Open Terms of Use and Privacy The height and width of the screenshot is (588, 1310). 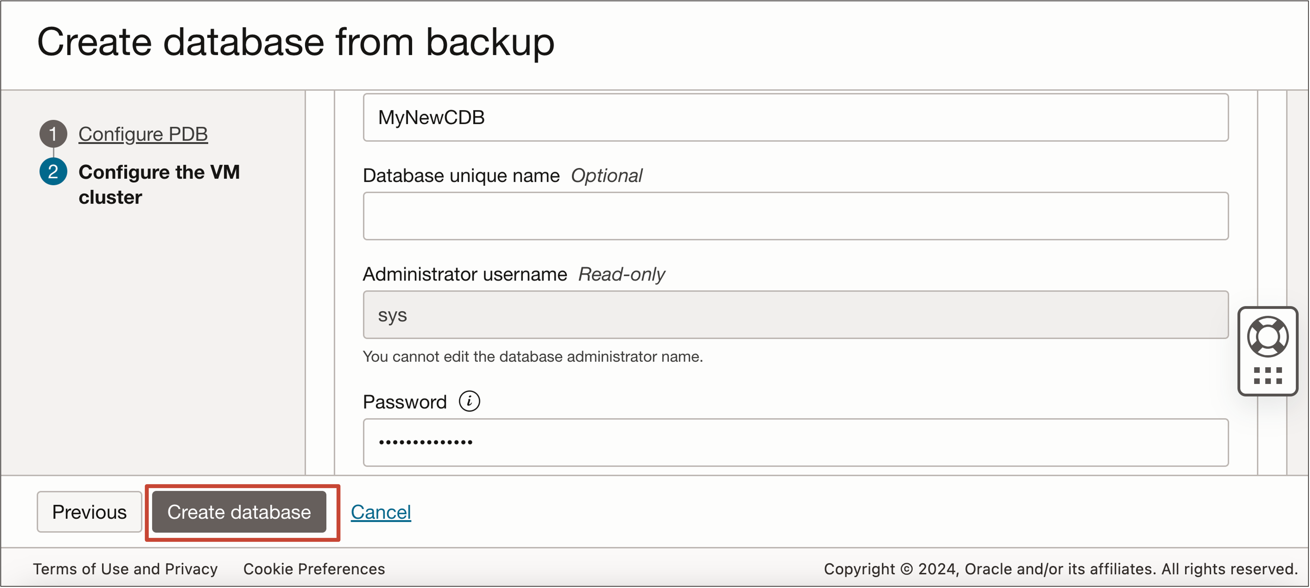(x=125, y=569)
